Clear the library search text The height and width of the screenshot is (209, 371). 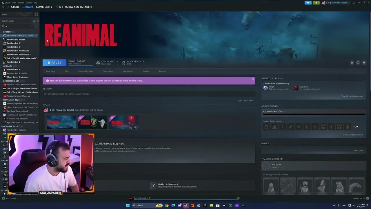(32, 26)
